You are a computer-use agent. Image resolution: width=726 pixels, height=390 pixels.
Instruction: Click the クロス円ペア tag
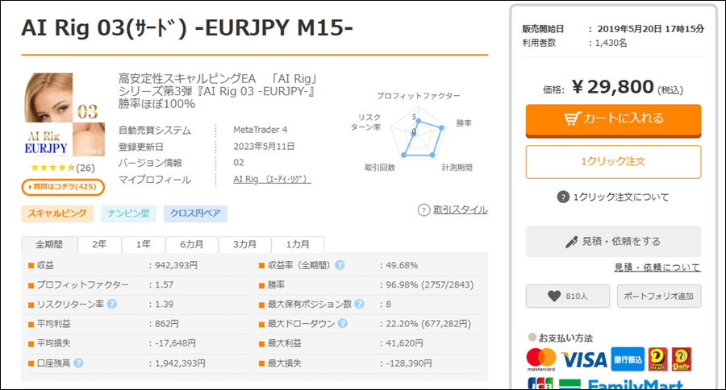pyautogui.click(x=195, y=214)
